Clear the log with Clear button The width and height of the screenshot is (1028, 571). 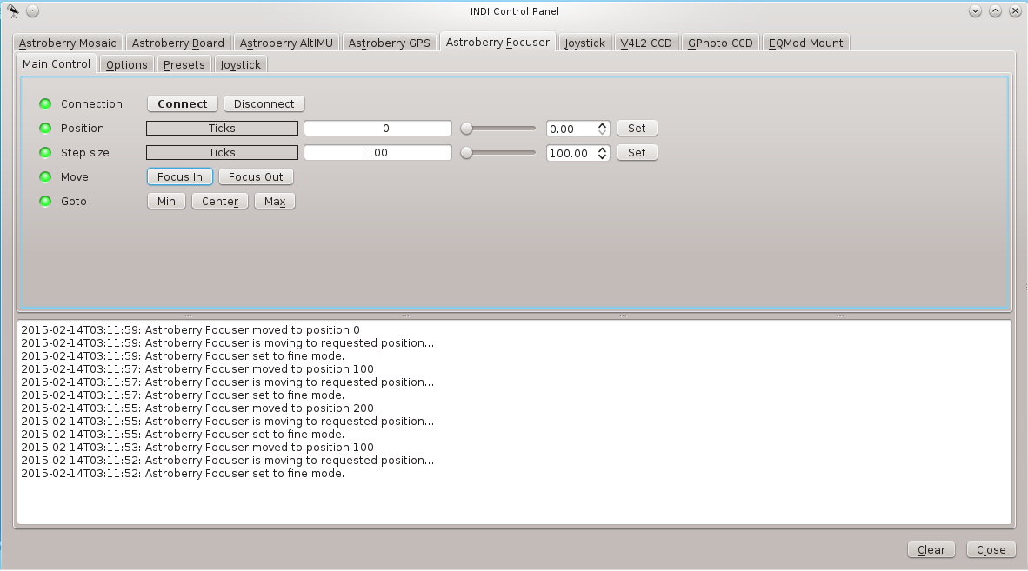[931, 549]
